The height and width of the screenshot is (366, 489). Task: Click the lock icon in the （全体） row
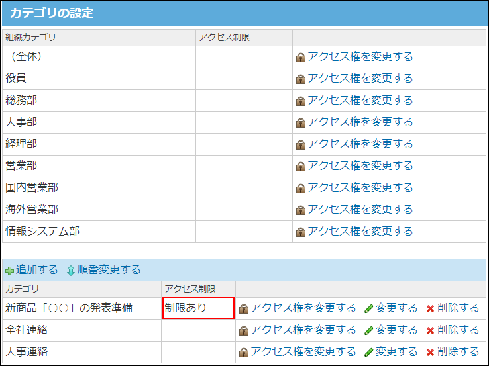click(x=301, y=58)
